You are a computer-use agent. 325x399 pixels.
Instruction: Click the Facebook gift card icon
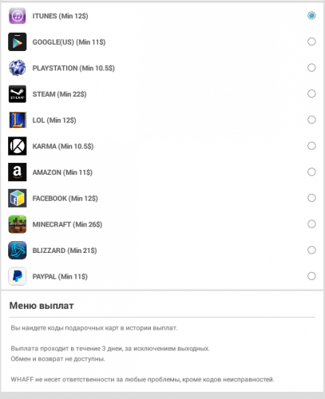click(18, 198)
